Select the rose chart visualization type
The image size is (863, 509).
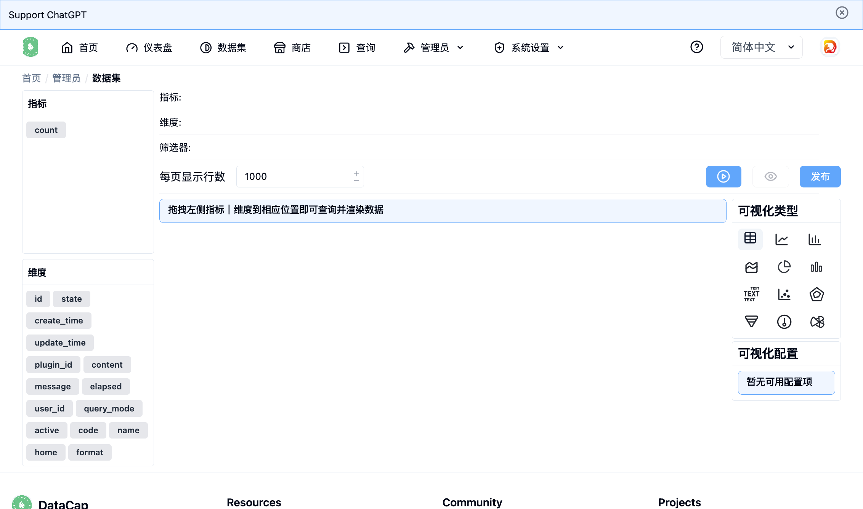tap(817, 322)
